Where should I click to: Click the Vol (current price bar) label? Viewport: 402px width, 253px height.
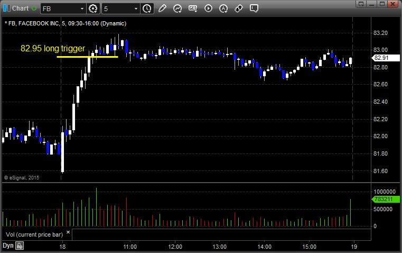(x=34, y=234)
